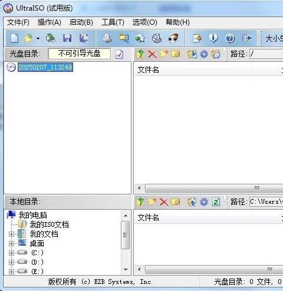Click local tree scrollbar down arrow
Viewport: 283px width, 291px height.
[126, 269]
